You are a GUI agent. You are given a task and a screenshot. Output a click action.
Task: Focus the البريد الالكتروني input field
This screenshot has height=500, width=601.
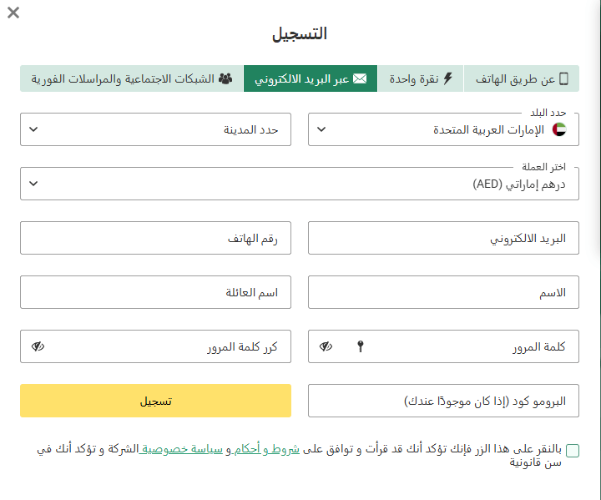[443, 238]
